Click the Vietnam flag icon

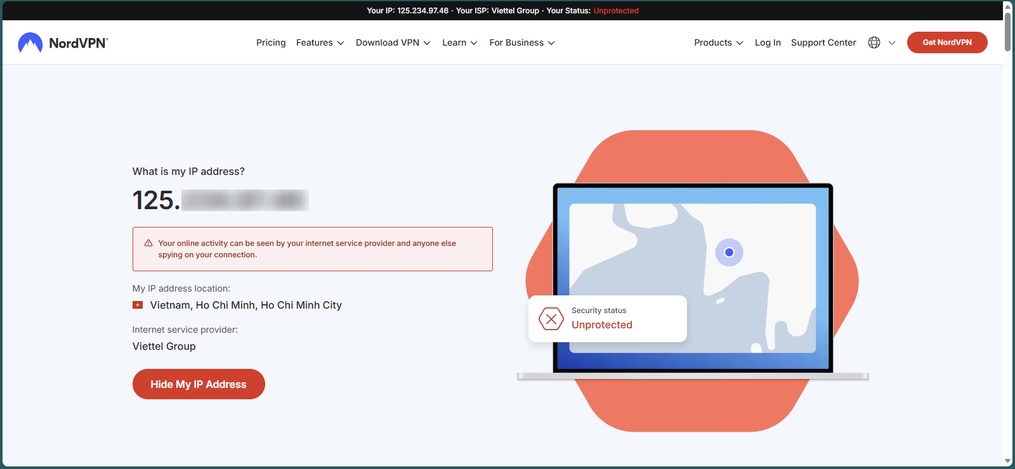pyautogui.click(x=138, y=305)
